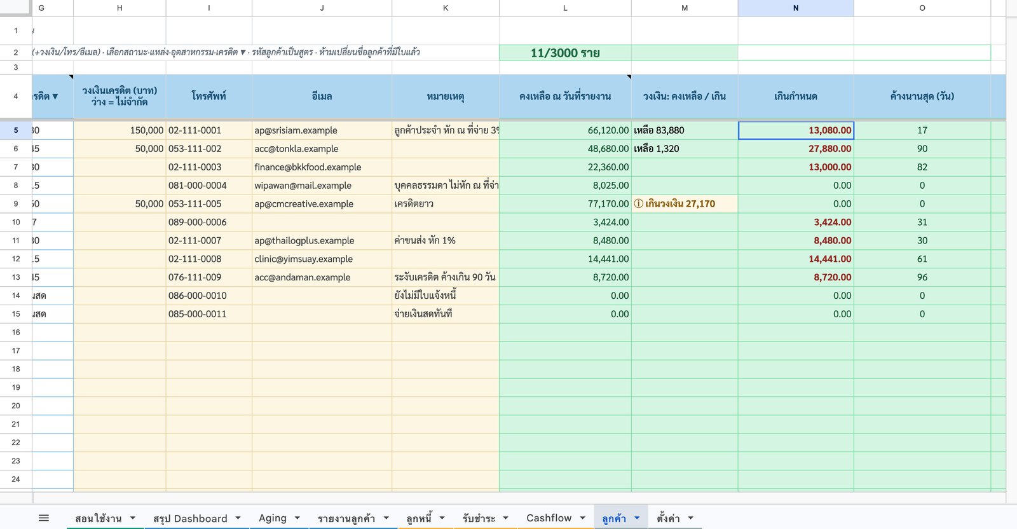This screenshot has height=529, width=1017.
Task: Open the Aging tab's dropdown arrow
Action: point(297,518)
